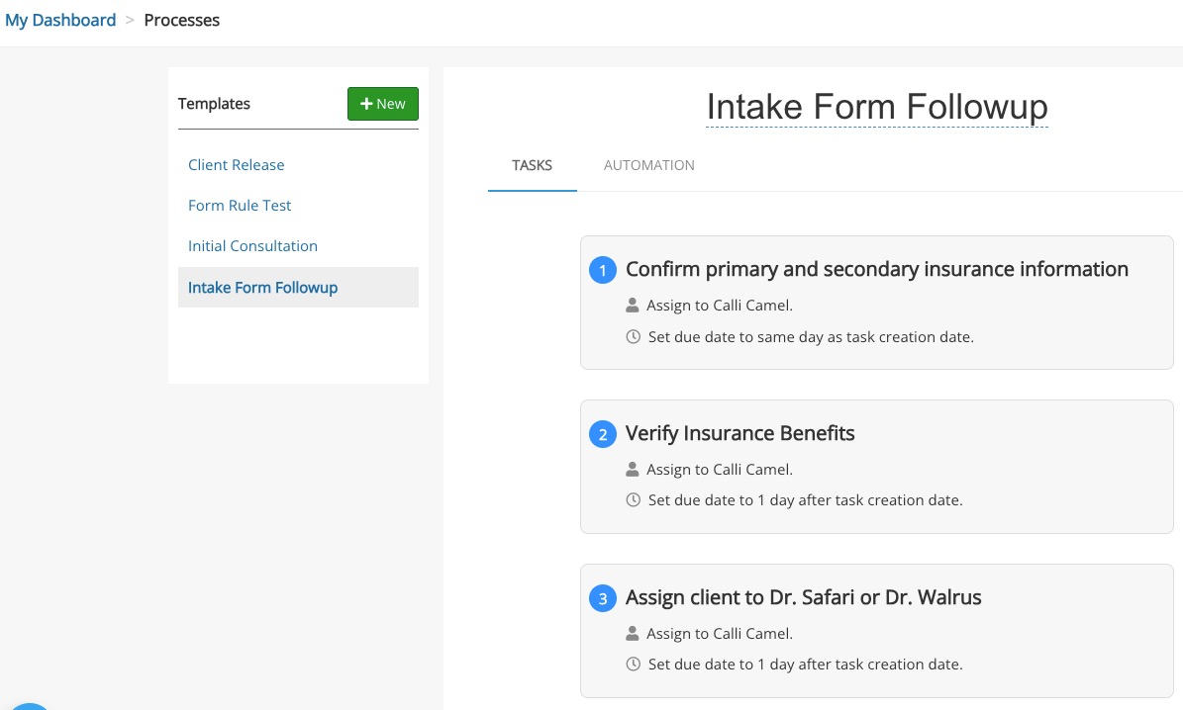The height and width of the screenshot is (710, 1183).
Task: Click clock icon in Confirm insurance task
Action: click(x=634, y=337)
